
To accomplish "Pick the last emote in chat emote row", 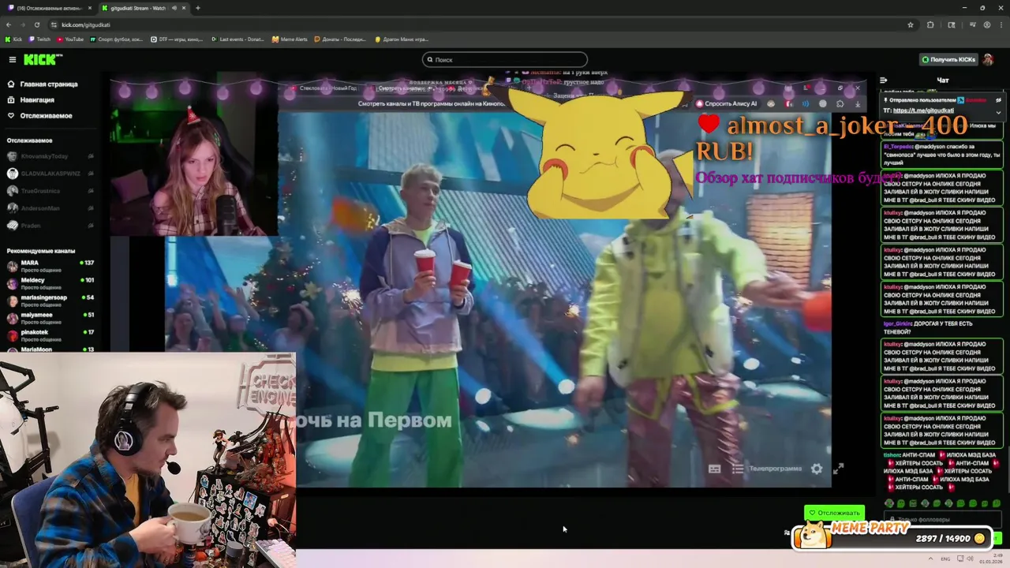I will point(997,503).
